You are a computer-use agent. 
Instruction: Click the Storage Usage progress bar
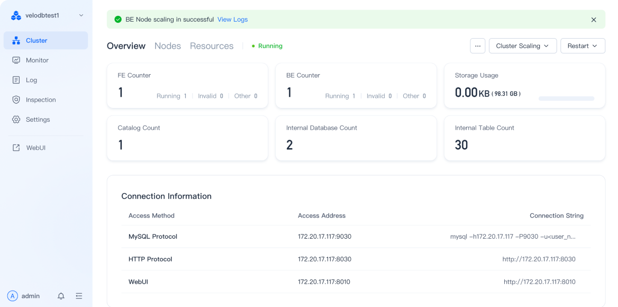pos(566,98)
